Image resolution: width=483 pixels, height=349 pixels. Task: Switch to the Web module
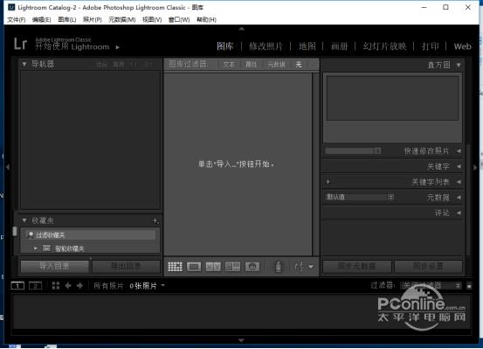[x=462, y=46]
